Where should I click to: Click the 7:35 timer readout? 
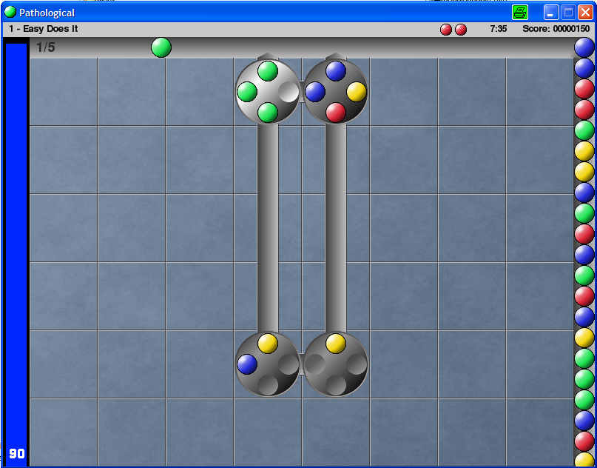(x=499, y=29)
